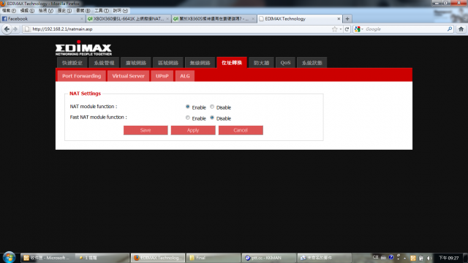The height and width of the screenshot is (263, 468).
Task: Open the 系統狀態 main tab
Action: pos(312,63)
